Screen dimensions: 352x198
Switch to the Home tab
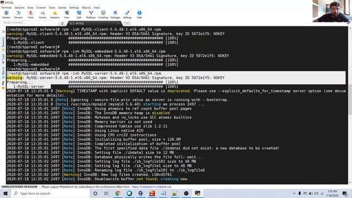click(x=62, y=23)
